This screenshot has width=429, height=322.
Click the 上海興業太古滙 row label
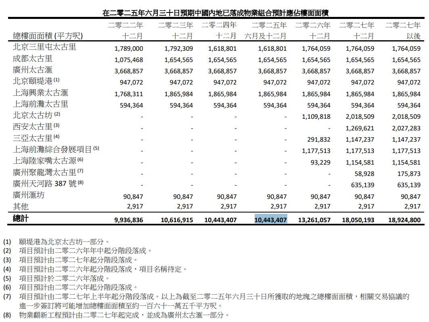[40, 93]
